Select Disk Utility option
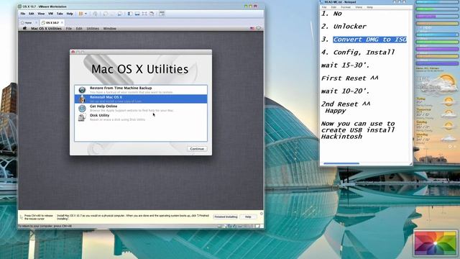460x259 pixels. point(141,117)
